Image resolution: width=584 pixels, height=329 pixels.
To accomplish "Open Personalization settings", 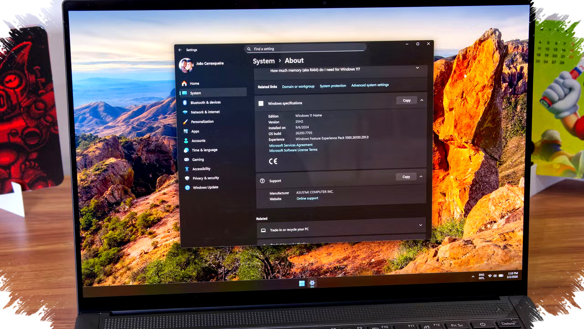I will click(x=202, y=122).
